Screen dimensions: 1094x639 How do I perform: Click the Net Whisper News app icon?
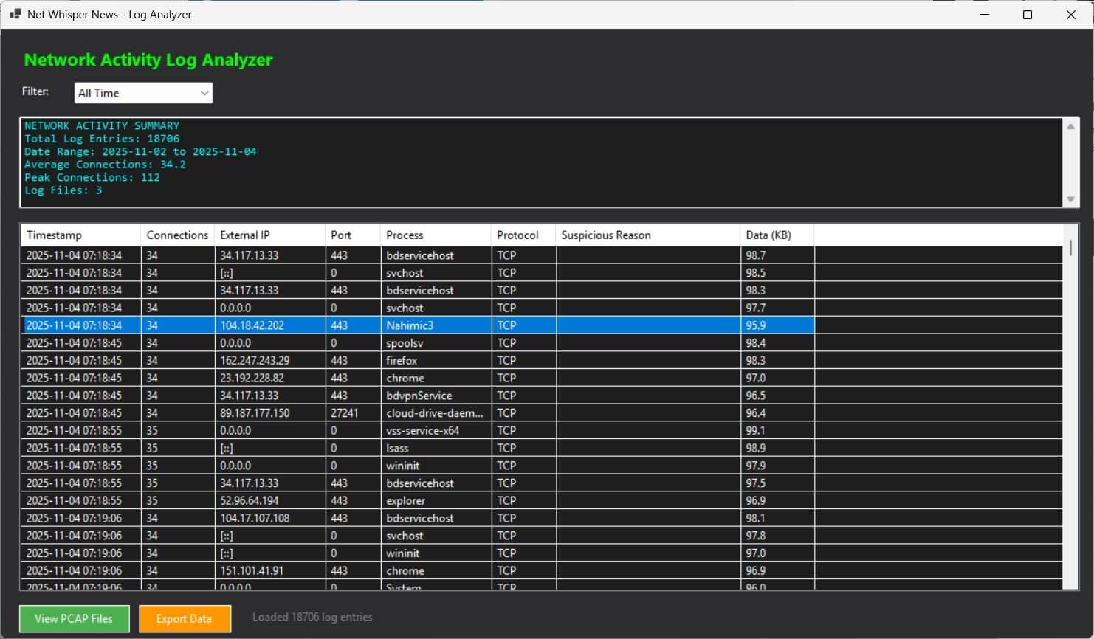15,14
